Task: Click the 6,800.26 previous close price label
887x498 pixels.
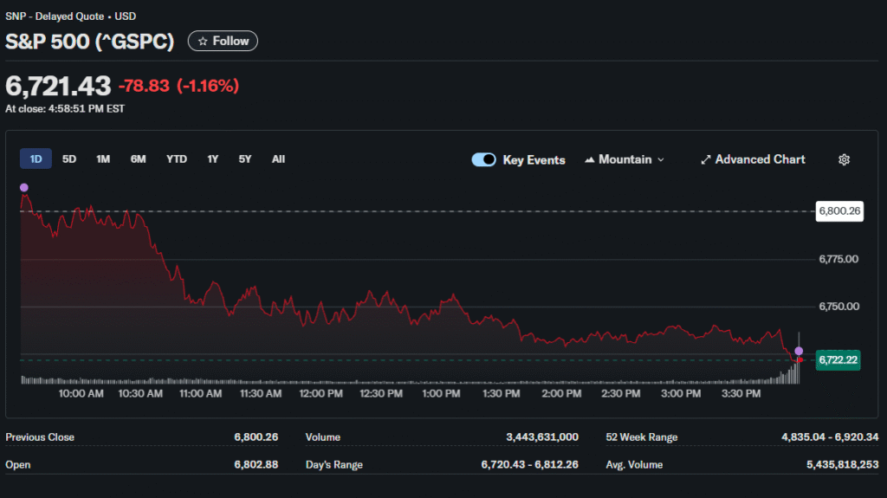Action: click(839, 210)
